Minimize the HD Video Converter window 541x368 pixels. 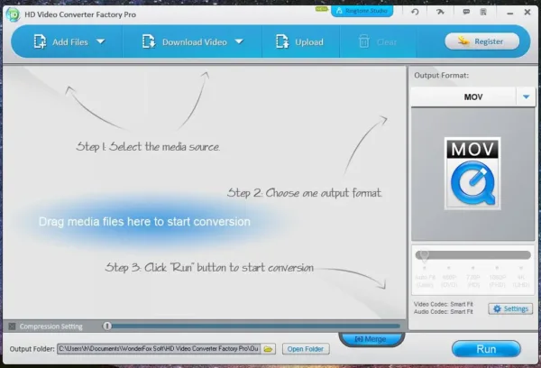[x=510, y=14]
